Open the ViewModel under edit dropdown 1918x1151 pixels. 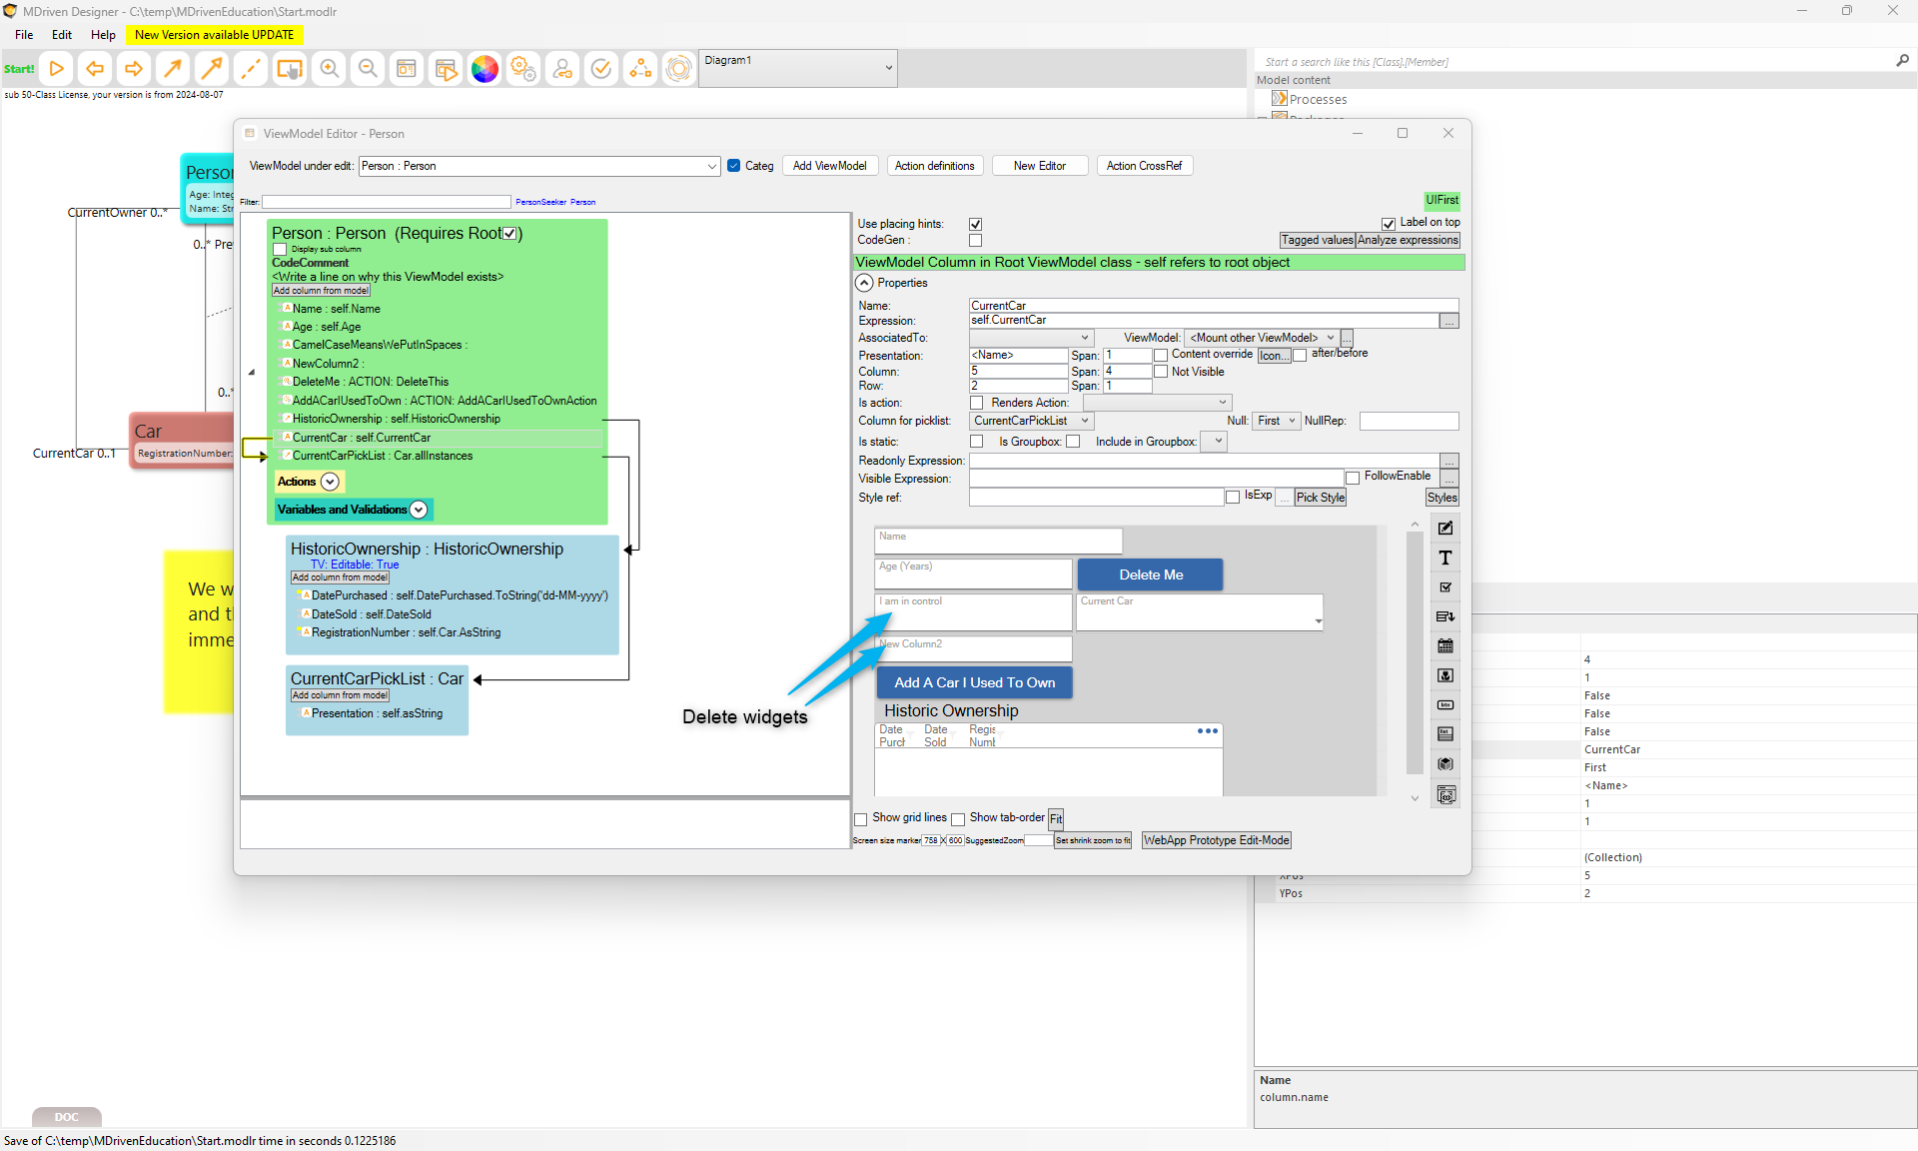click(712, 167)
